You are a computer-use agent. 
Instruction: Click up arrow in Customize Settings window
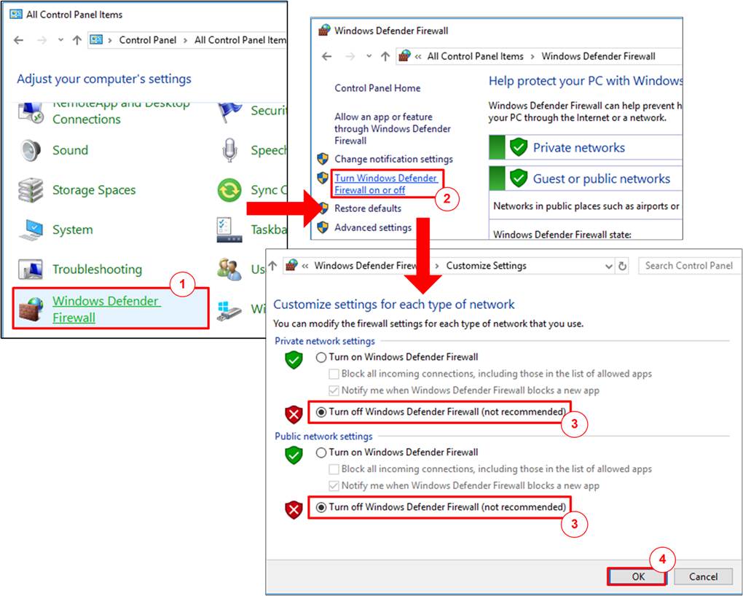(x=272, y=265)
